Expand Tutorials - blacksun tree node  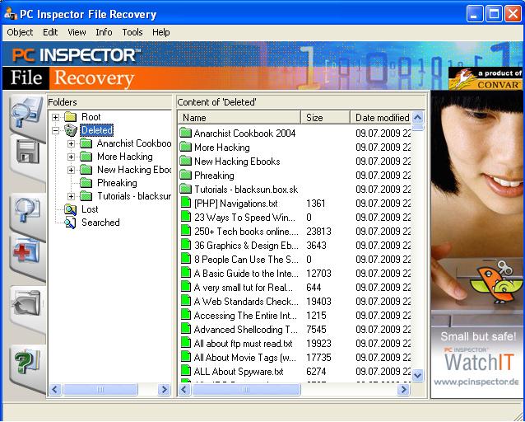click(71, 196)
